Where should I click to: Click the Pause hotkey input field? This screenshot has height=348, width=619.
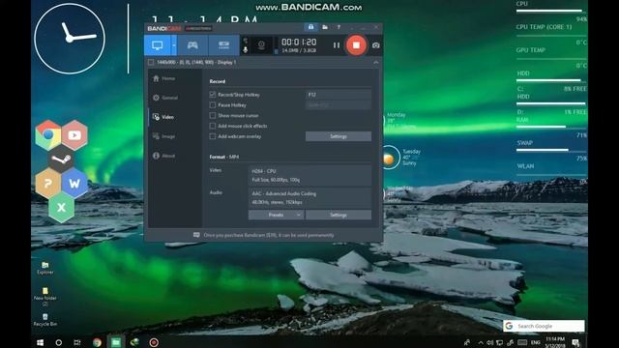pyautogui.click(x=339, y=105)
